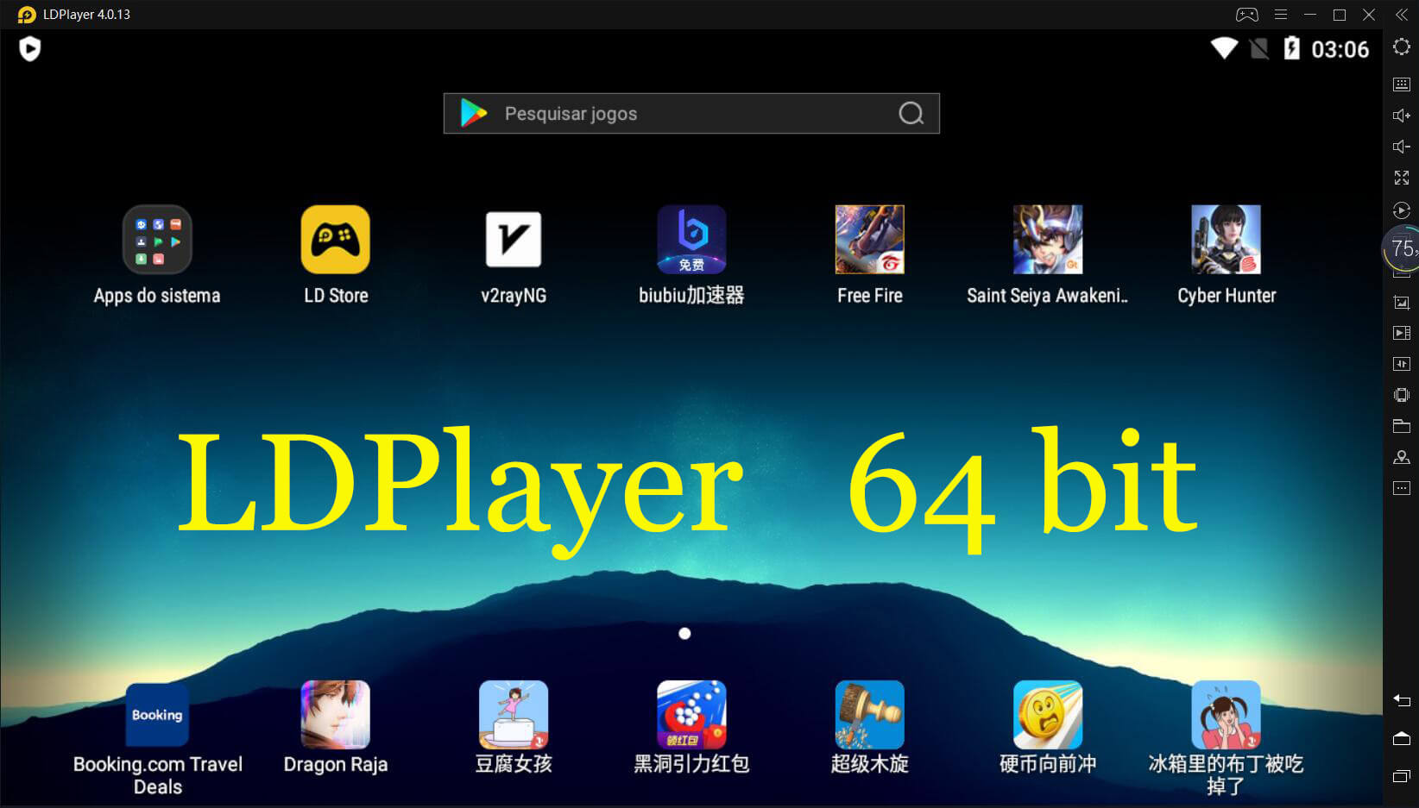Viewport: 1419px width, 808px height.
Task: Click the no-SIM status icon
Action: click(1260, 48)
